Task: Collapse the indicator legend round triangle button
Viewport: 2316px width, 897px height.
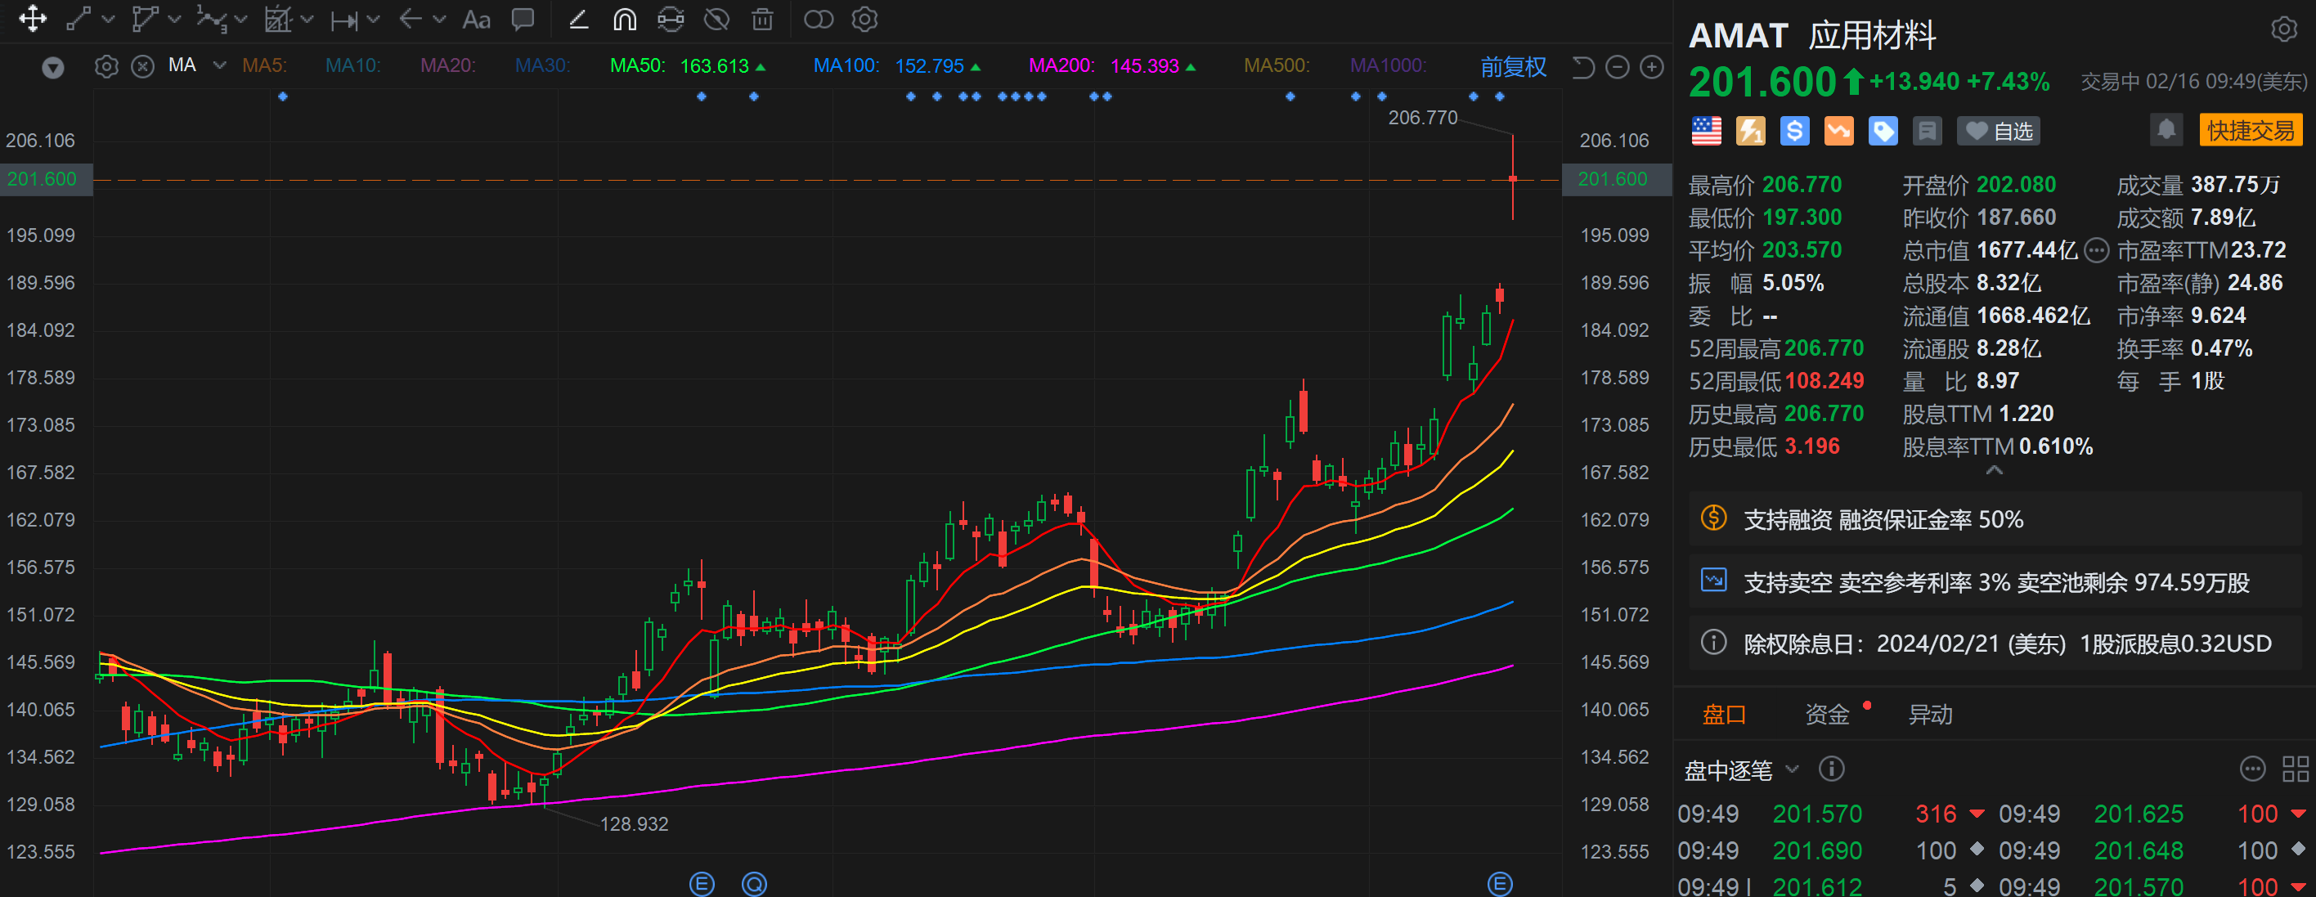Action: point(53,67)
